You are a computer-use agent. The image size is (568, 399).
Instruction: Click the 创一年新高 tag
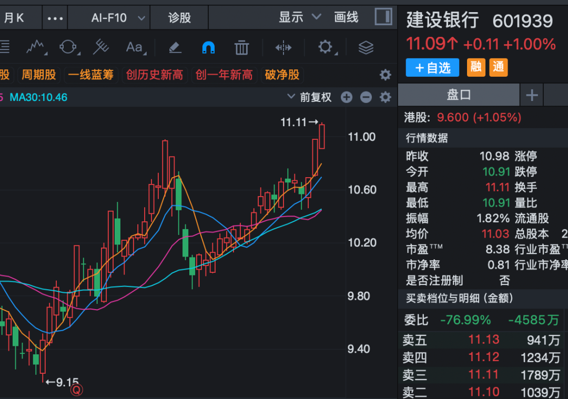[224, 75]
